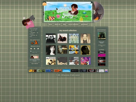Open the Half-Life lambda webring icon
Viewport: 136px width, 102px height.
tap(36, 43)
